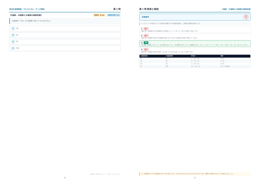The width and height of the screenshot is (260, 183).
Task: Click the chapter heading 第1章 基礎理論・アルゴリズム・データ構造
Action: [27, 9]
